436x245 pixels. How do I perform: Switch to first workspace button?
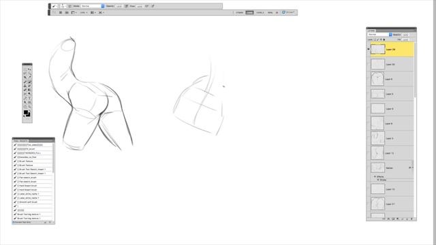coord(240,12)
